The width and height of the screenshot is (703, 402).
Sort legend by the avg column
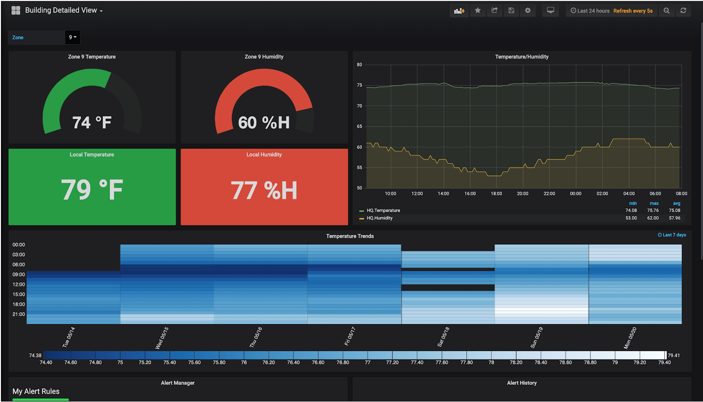tap(676, 203)
